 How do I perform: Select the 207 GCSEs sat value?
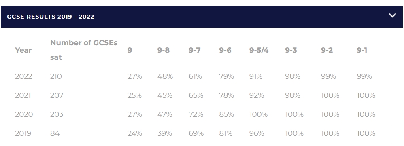pyautogui.click(x=57, y=95)
